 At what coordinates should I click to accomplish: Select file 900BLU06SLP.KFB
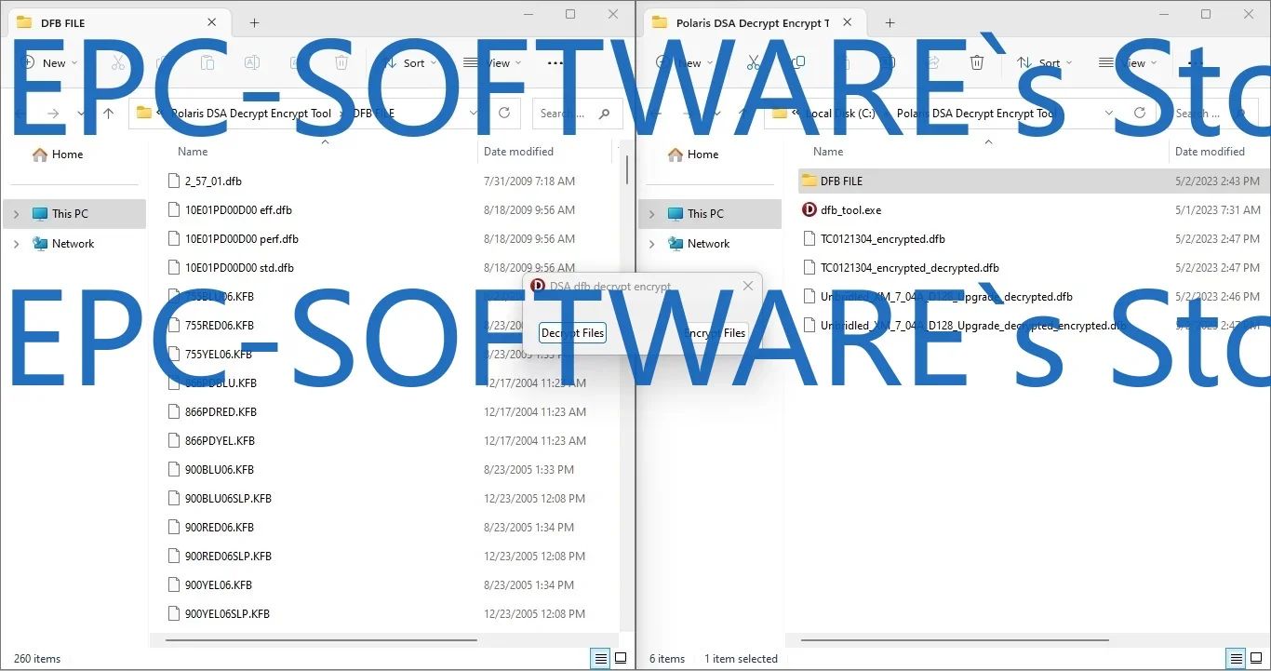[x=228, y=499]
